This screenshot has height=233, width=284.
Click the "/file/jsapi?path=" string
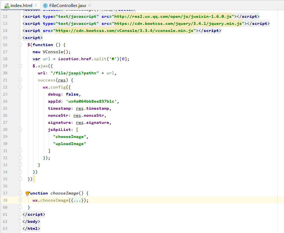click(75, 73)
